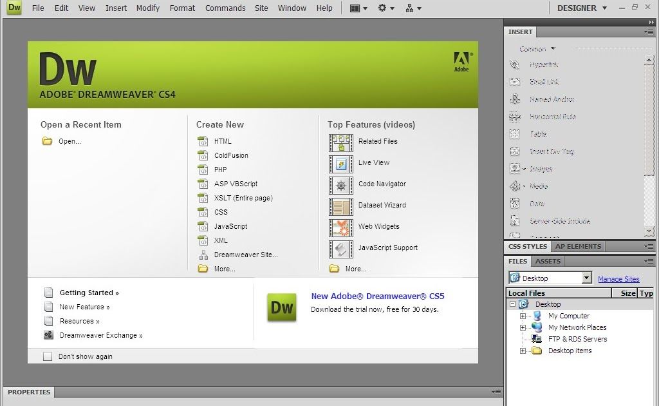Screen dimensions: 659x406
Task: Click the New Adobe Dreamweaver CS5 link
Action: 377,296
